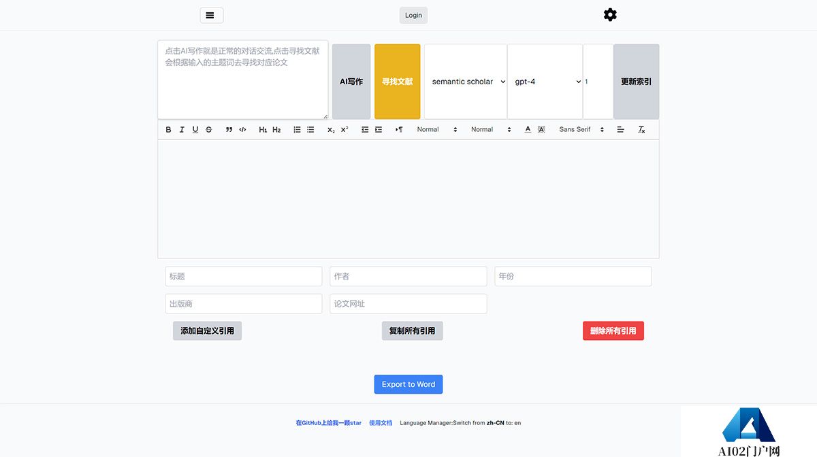Viewport: 817px width, 457px height.
Task: Apply subscript formatting
Action: [331, 129]
